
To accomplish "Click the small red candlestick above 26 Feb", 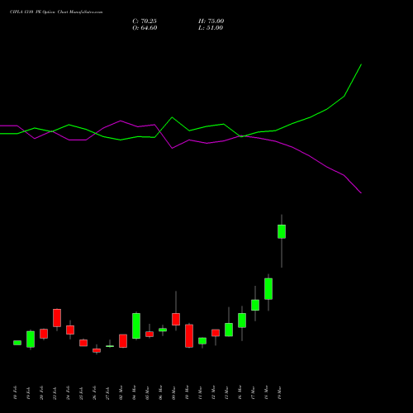I will (x=97, y=350).
